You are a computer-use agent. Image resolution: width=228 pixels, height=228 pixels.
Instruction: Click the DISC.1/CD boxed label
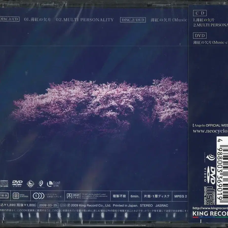click(10, 19)
